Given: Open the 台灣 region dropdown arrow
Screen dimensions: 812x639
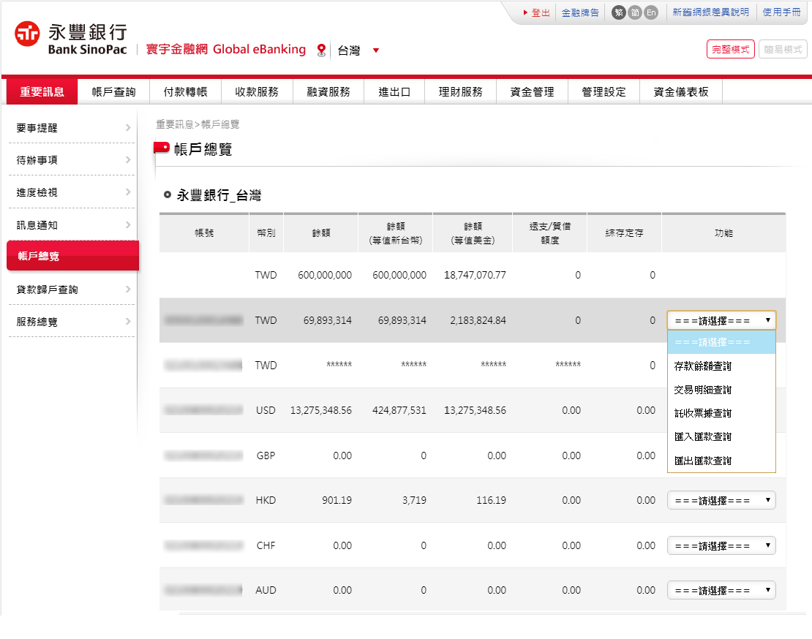Looking at the screenshot, I should [376, 50].
